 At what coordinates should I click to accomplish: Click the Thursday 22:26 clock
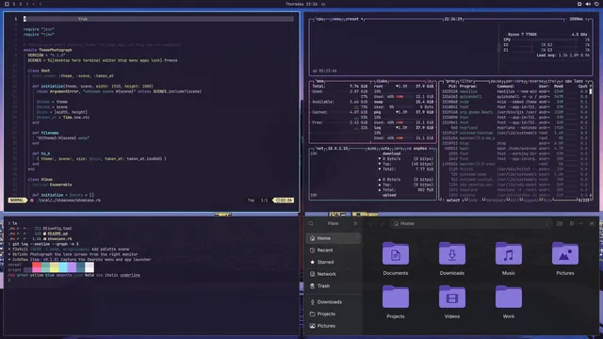[301, 4]
